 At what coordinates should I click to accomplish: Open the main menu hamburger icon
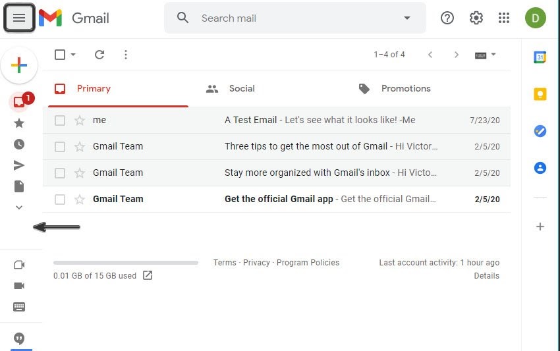click(x=19, y=18)
